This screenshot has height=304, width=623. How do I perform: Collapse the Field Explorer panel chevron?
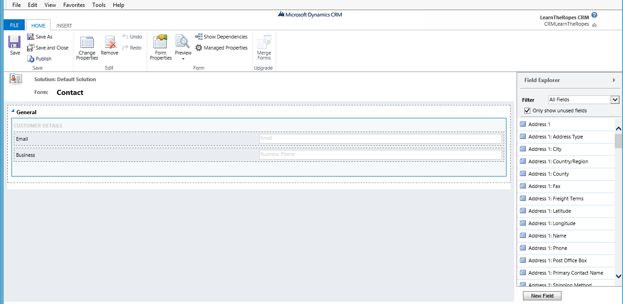613,80
